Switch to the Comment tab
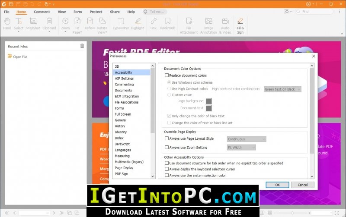The width and height of the screenshot is (346, 217). click(42, 12)
